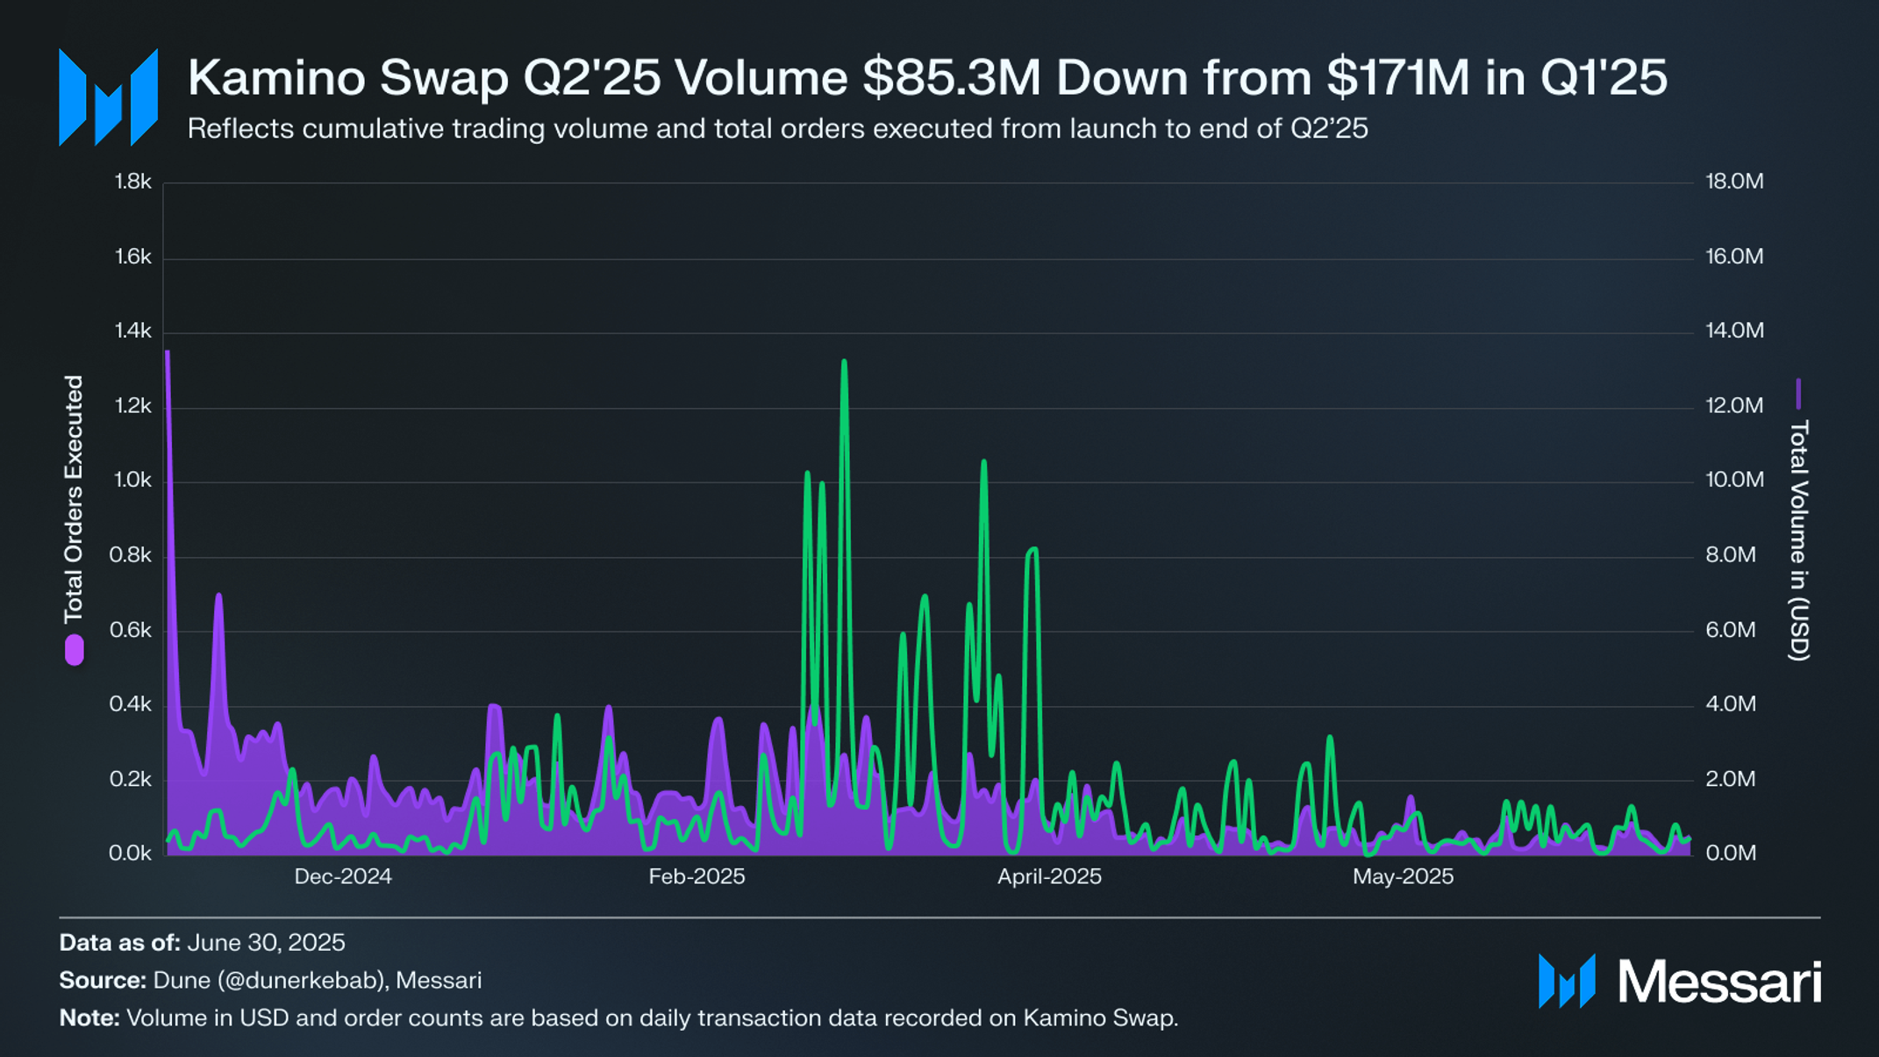Click the Messari wordmark in the footer
This screenshot has height=1057, width=1879.
(1719, 982)
